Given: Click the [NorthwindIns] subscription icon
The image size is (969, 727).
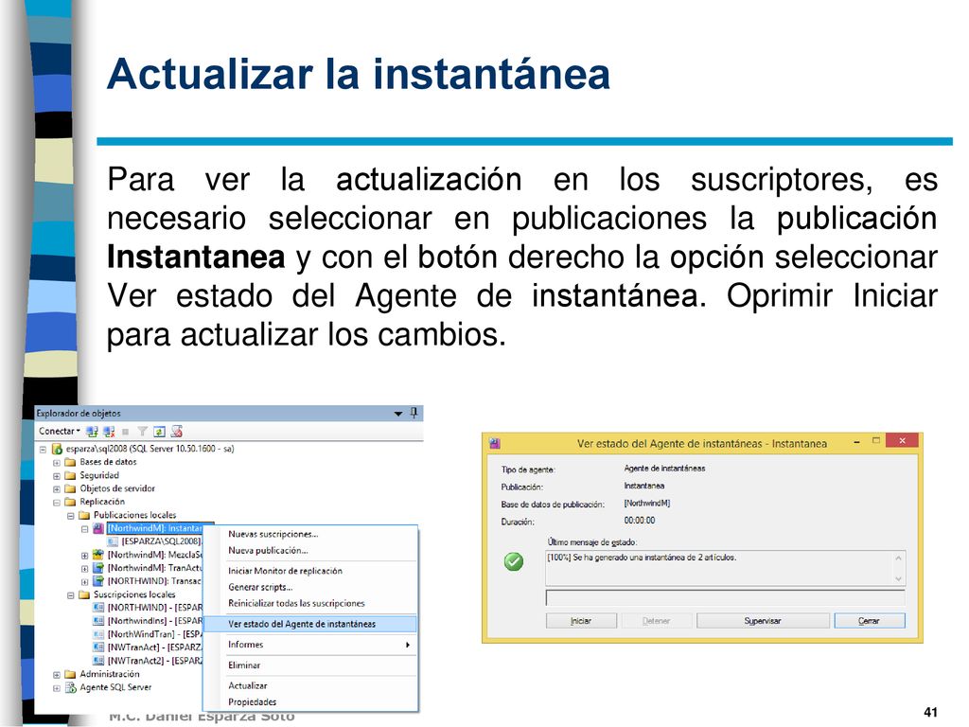Looking at the screenshot, I should [98, 621].
